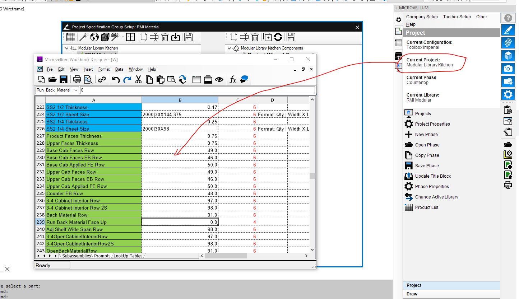Click the eye icon in Workbook toolbar
Screen dimensions: 519x299
click(x=219, y=80)
